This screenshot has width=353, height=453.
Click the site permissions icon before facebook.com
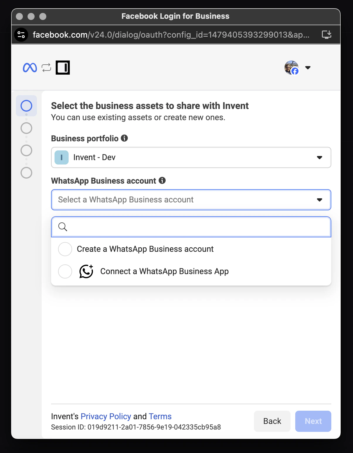click(21, 34)
